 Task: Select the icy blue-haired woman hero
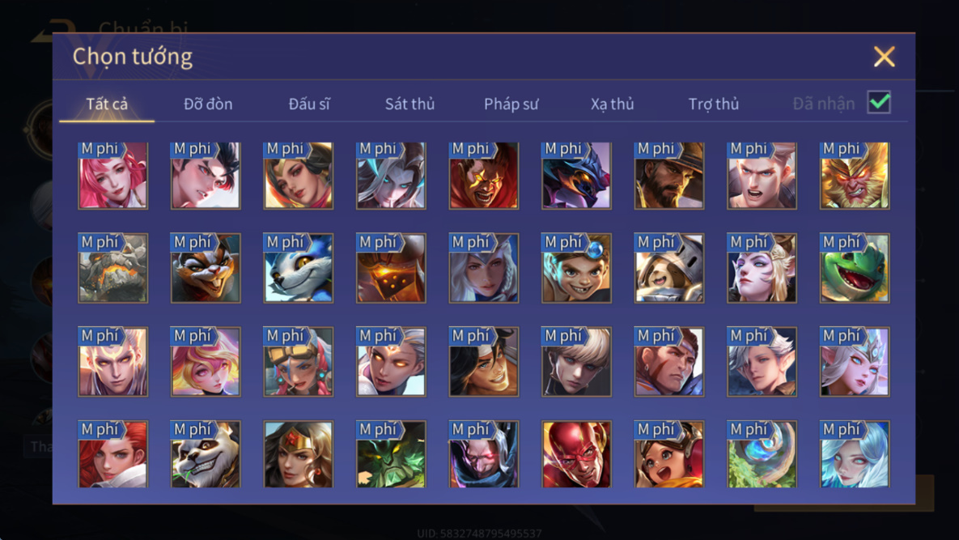pos(855,453)
